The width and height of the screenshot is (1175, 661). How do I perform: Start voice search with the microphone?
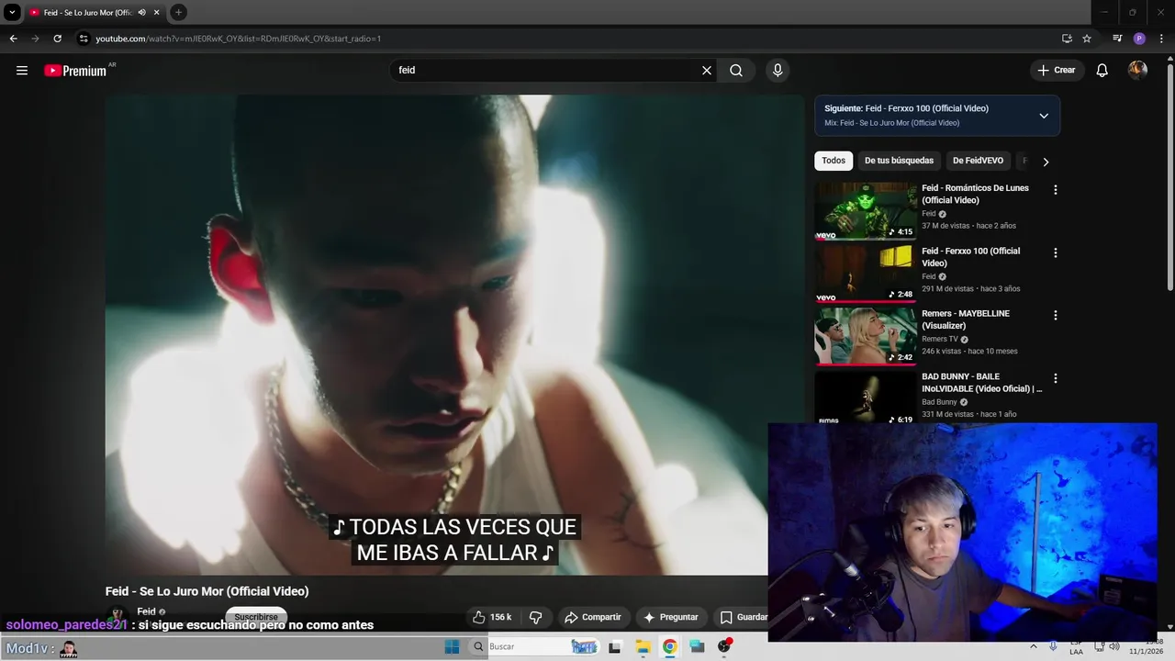point(778,70)
